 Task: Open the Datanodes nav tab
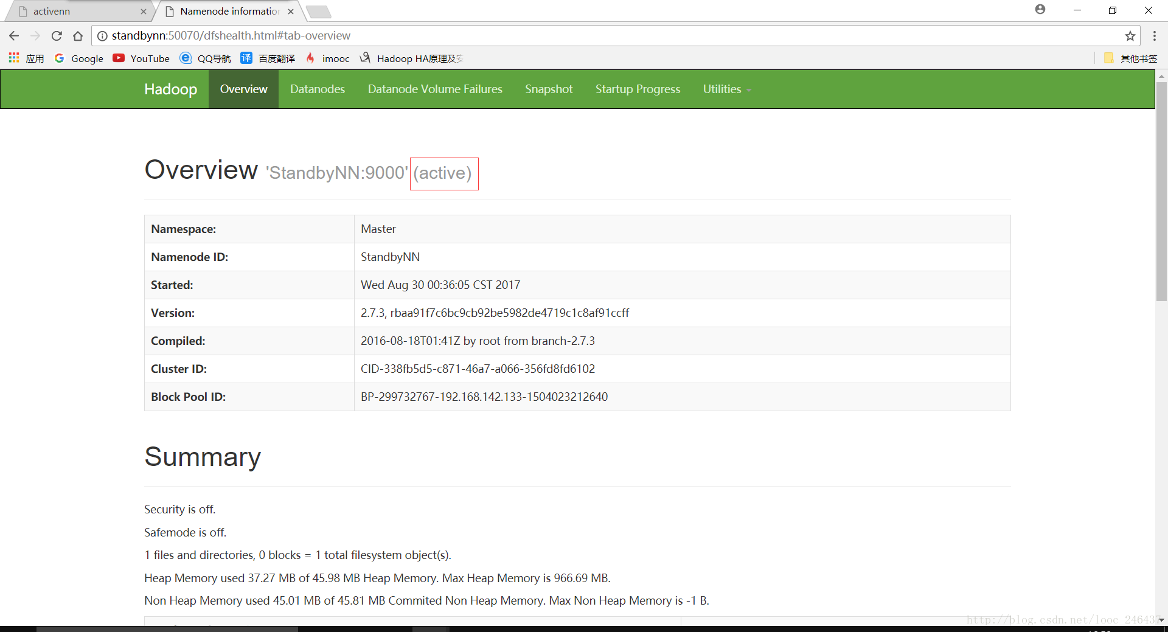tap(318, 89)
